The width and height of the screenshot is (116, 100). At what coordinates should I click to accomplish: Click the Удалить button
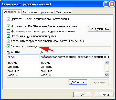(x=99, y=82)
